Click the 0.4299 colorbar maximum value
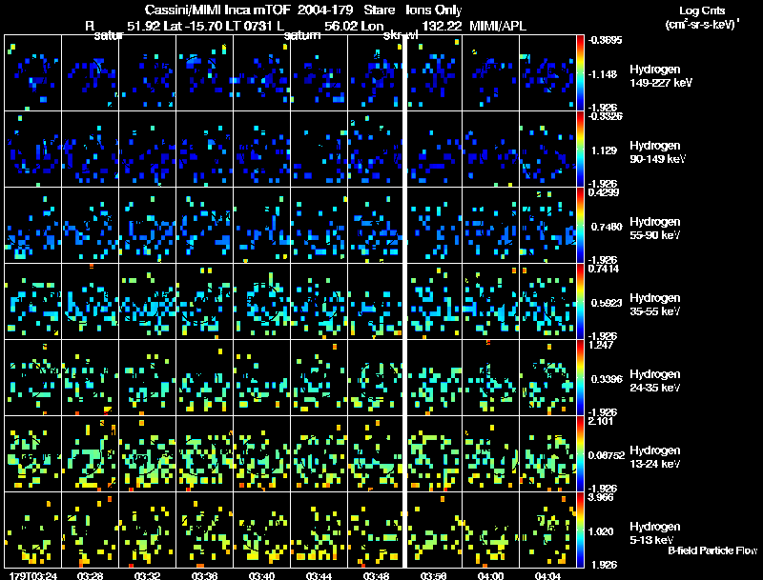 click(604, 192)
